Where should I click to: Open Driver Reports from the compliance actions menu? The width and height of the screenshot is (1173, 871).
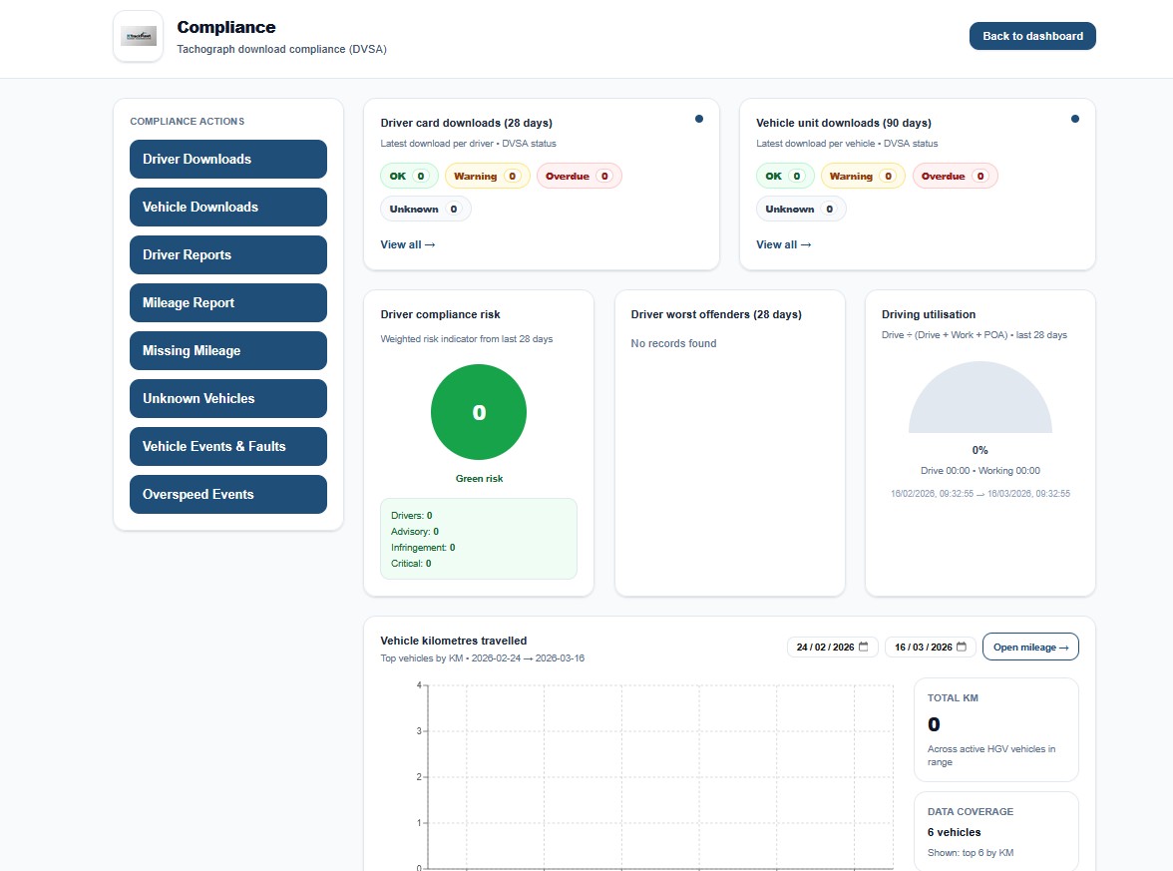click(x=227, y=254)
